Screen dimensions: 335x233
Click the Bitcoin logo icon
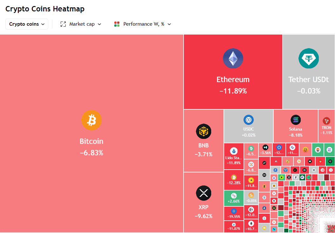click(x=91, y=120)
